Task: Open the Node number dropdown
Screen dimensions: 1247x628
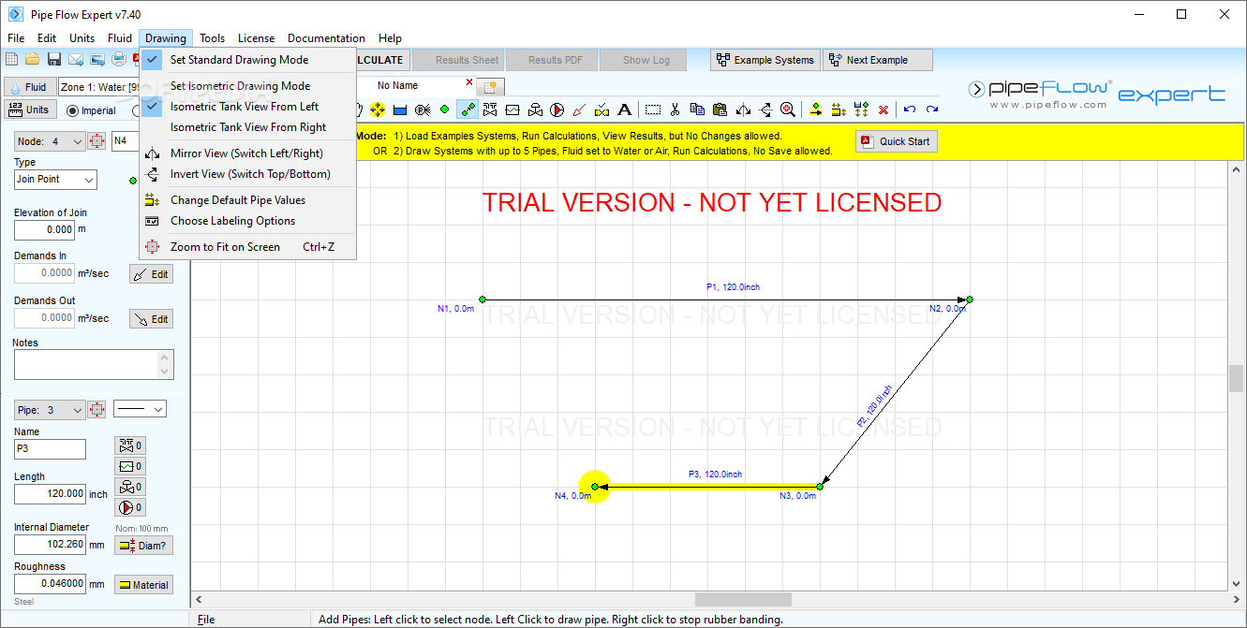Action: click(50, 141)
